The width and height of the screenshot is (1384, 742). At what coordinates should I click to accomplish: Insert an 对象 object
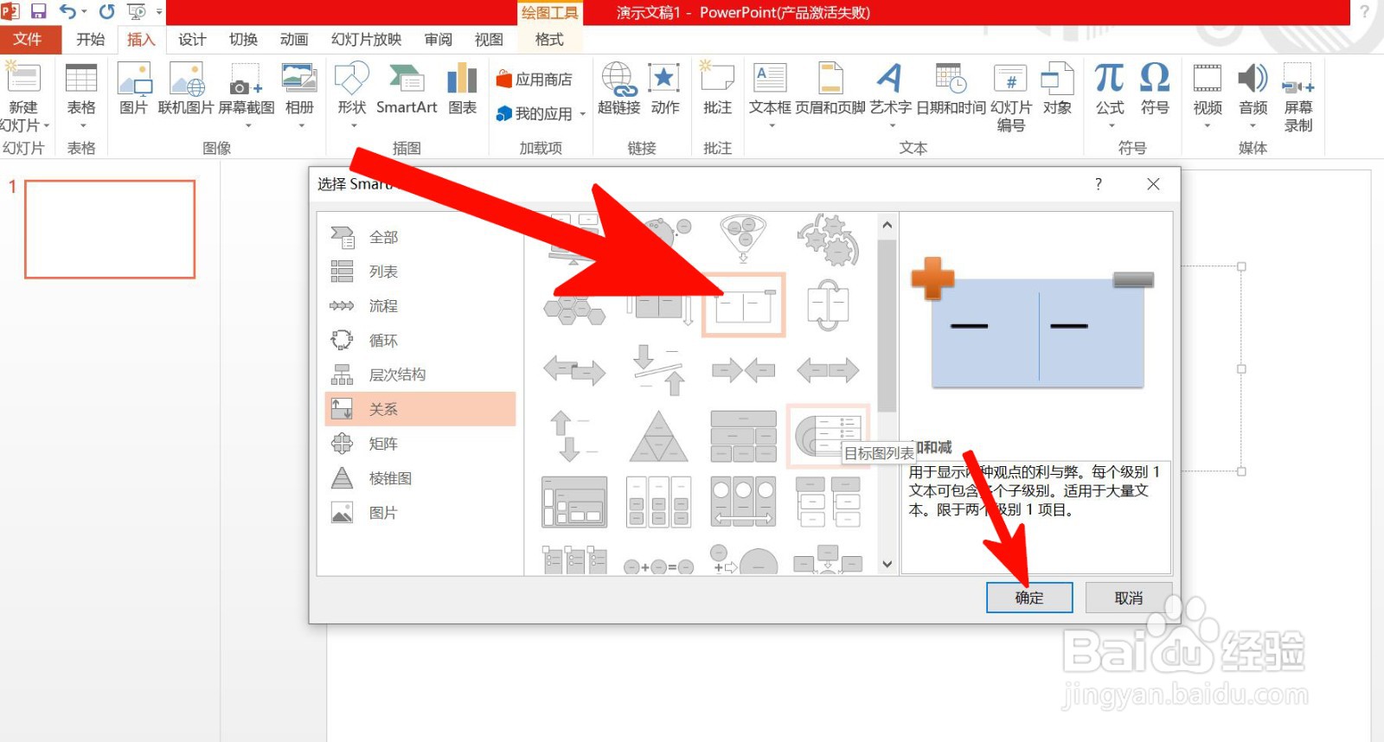[1057, 89]
